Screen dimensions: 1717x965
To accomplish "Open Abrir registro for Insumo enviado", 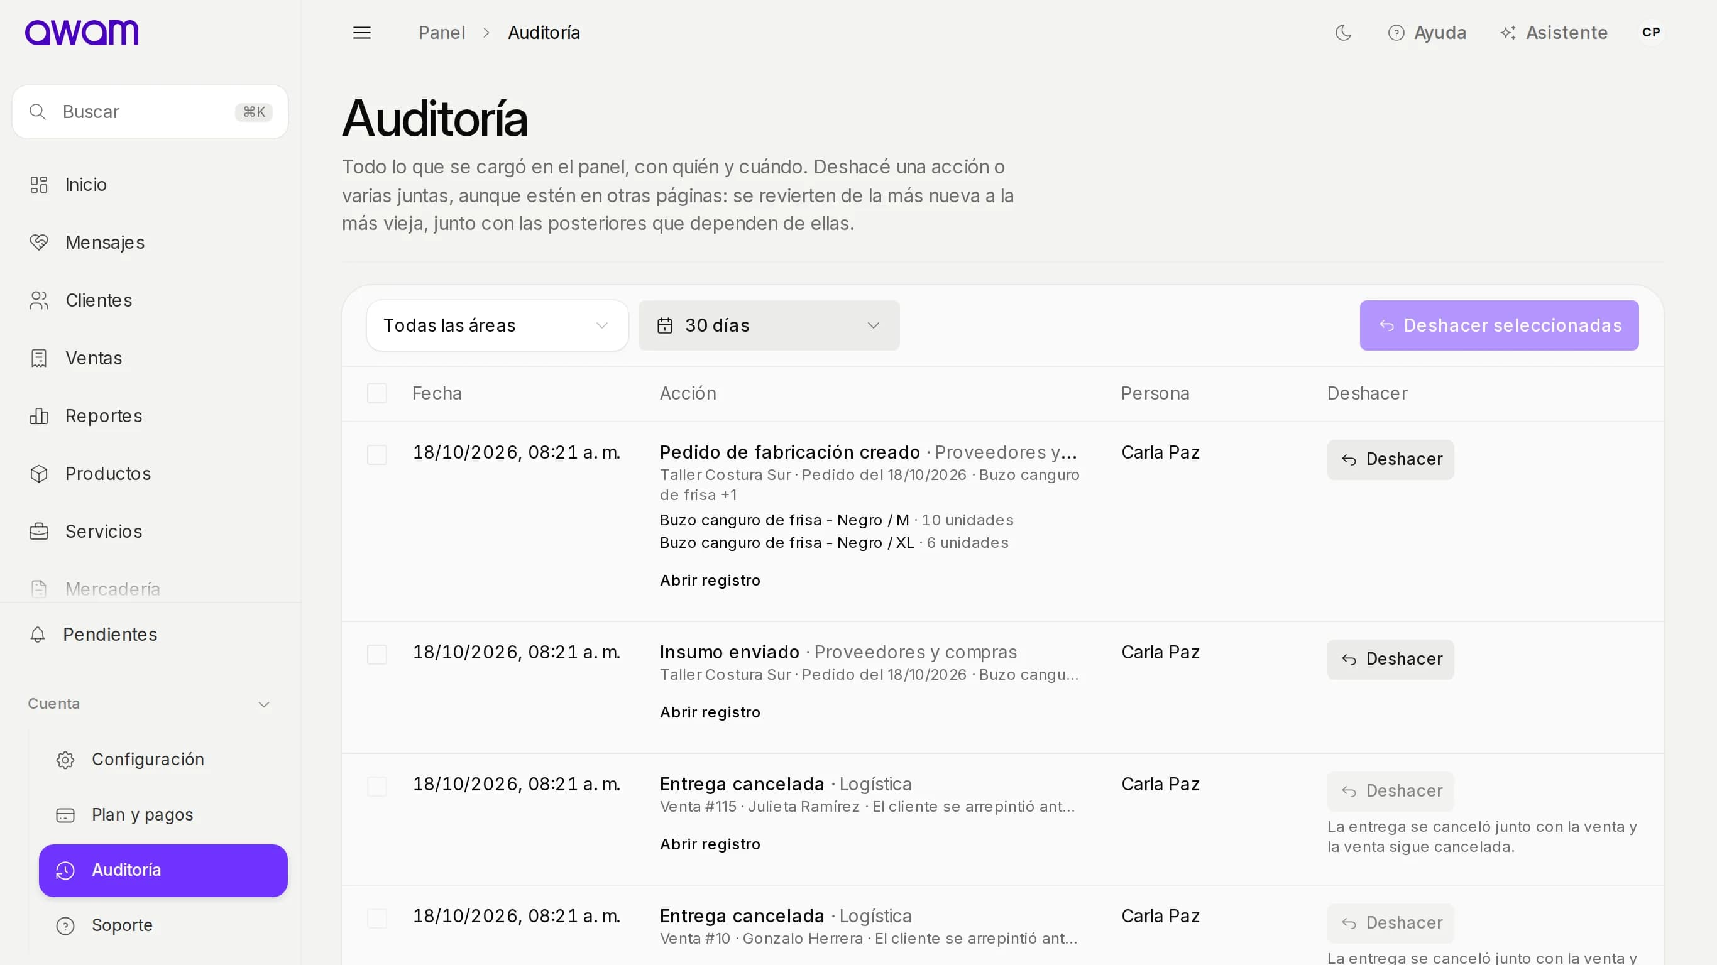I will 710,712.
